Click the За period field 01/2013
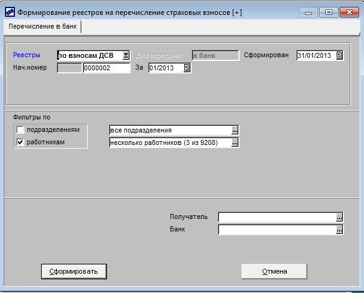The width and height of the screenshot is (364, 293). click(169, 68)
